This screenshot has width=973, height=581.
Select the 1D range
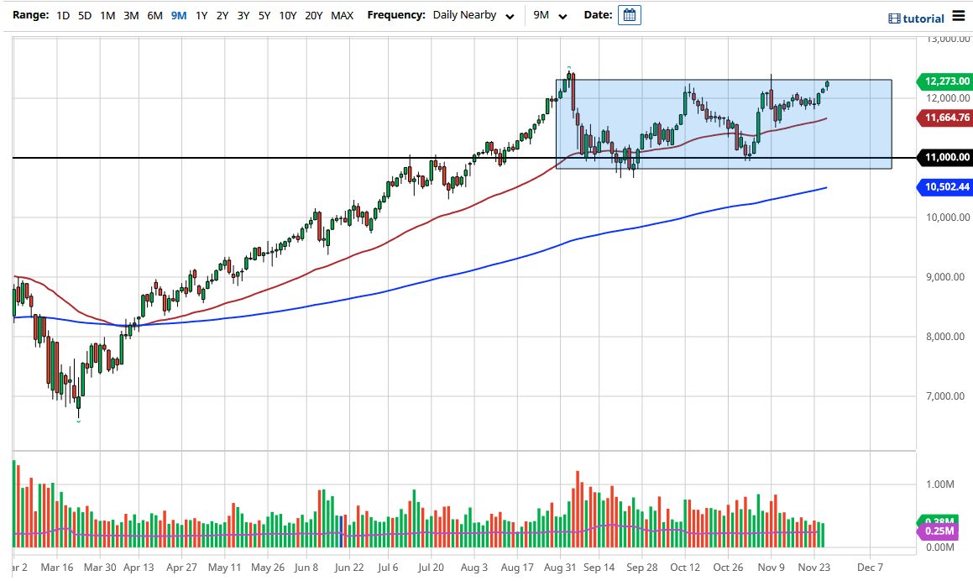(x=62, y=14)
